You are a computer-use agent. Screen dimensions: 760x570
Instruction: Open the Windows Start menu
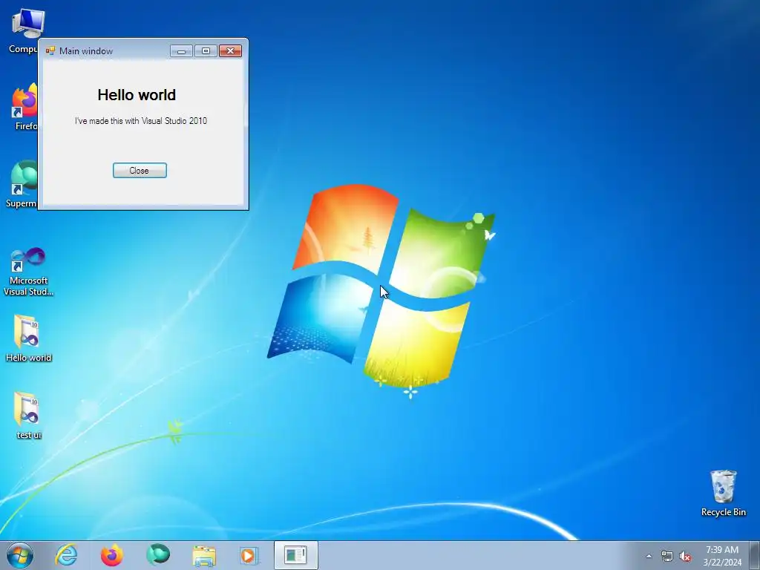[20, 555]
